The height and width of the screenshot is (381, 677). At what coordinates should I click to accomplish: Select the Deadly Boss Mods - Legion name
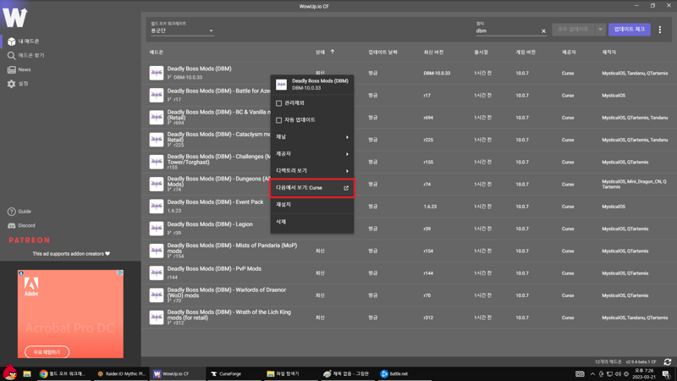[x=210, y=224]
